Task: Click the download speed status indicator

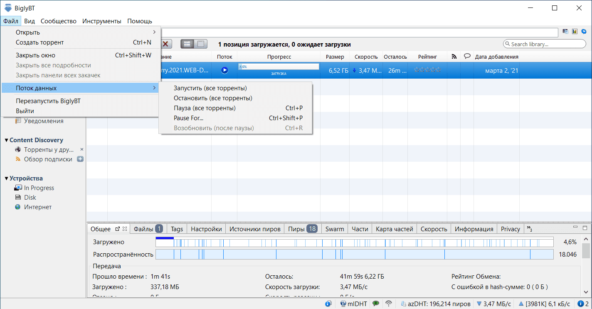Action: click(x=494, y=304)
